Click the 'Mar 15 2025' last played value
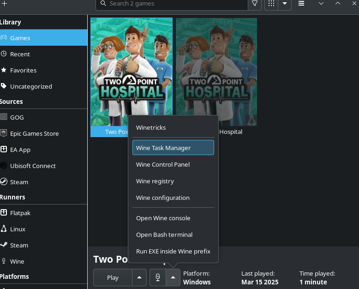The height and width of the screenshot is (289, 359). click(x=260, y=282)
